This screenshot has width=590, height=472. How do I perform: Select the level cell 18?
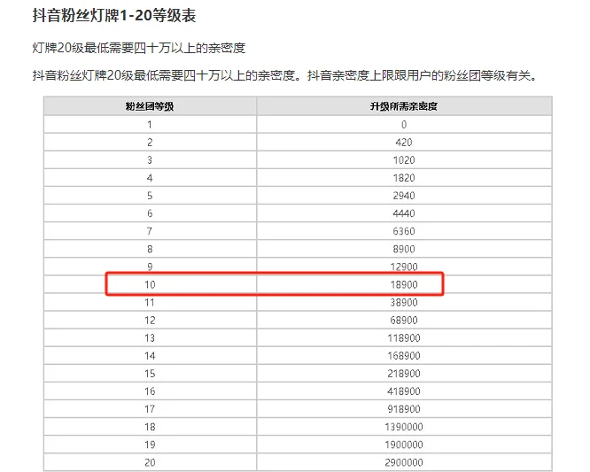tap(150, 427)
